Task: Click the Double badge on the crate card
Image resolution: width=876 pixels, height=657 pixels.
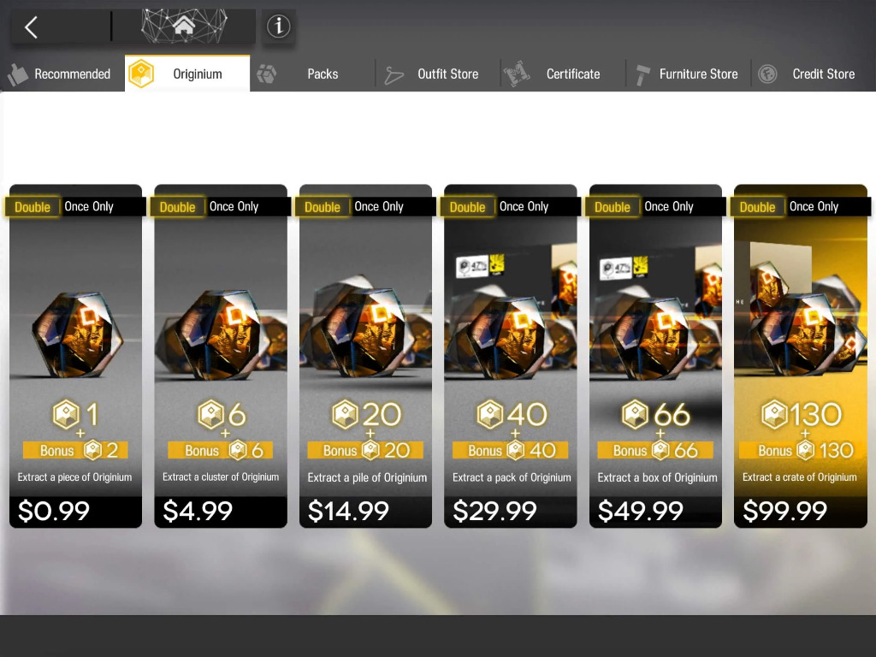Action: coord(758,207)
